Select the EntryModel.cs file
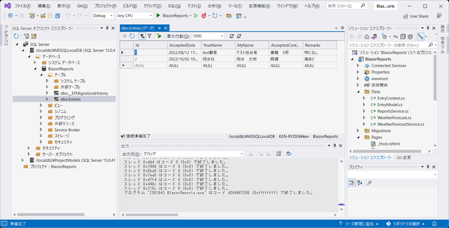 click(x=390, y=105)
